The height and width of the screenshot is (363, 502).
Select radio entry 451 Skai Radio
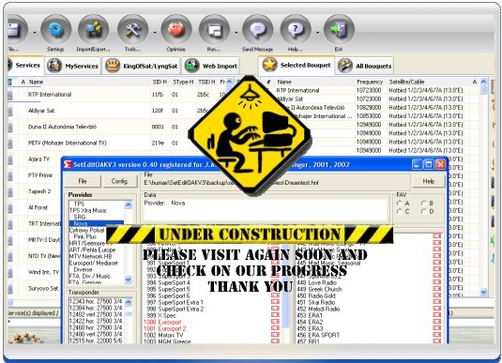tap(315, 302)
